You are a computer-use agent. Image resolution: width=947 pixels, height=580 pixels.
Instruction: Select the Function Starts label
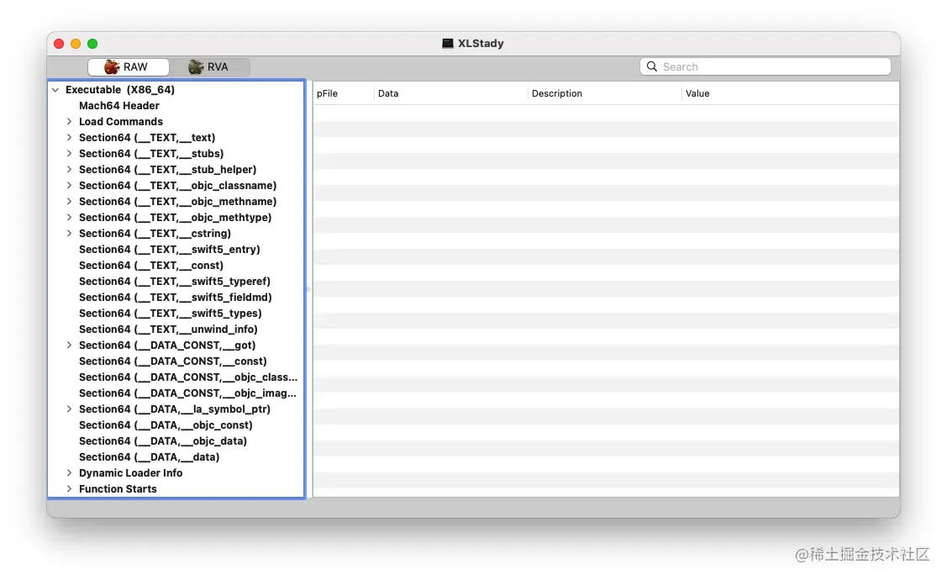click(118, 489)
